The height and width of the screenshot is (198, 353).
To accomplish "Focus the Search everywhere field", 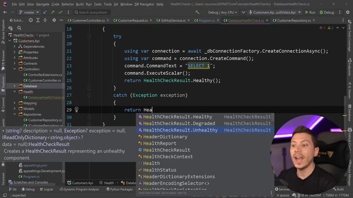I will 92,12.
